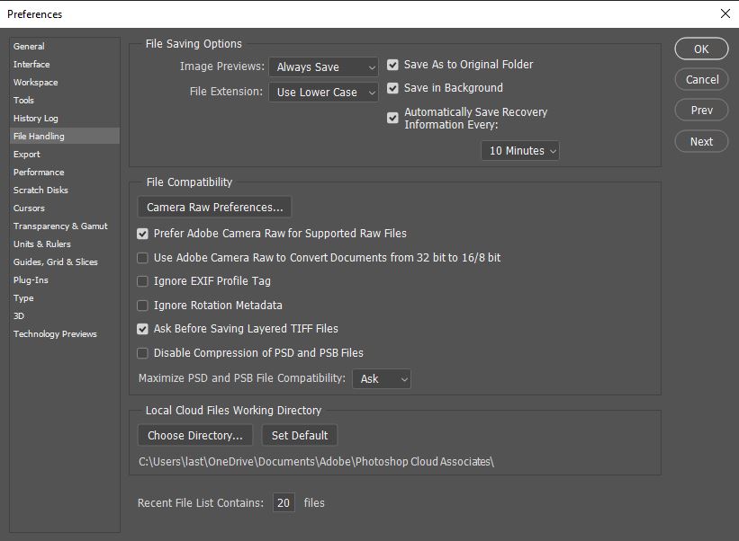Screen dimensions: 739x541
Task: Select Scratch Disks in the sidebar
Action: (41, 190)
